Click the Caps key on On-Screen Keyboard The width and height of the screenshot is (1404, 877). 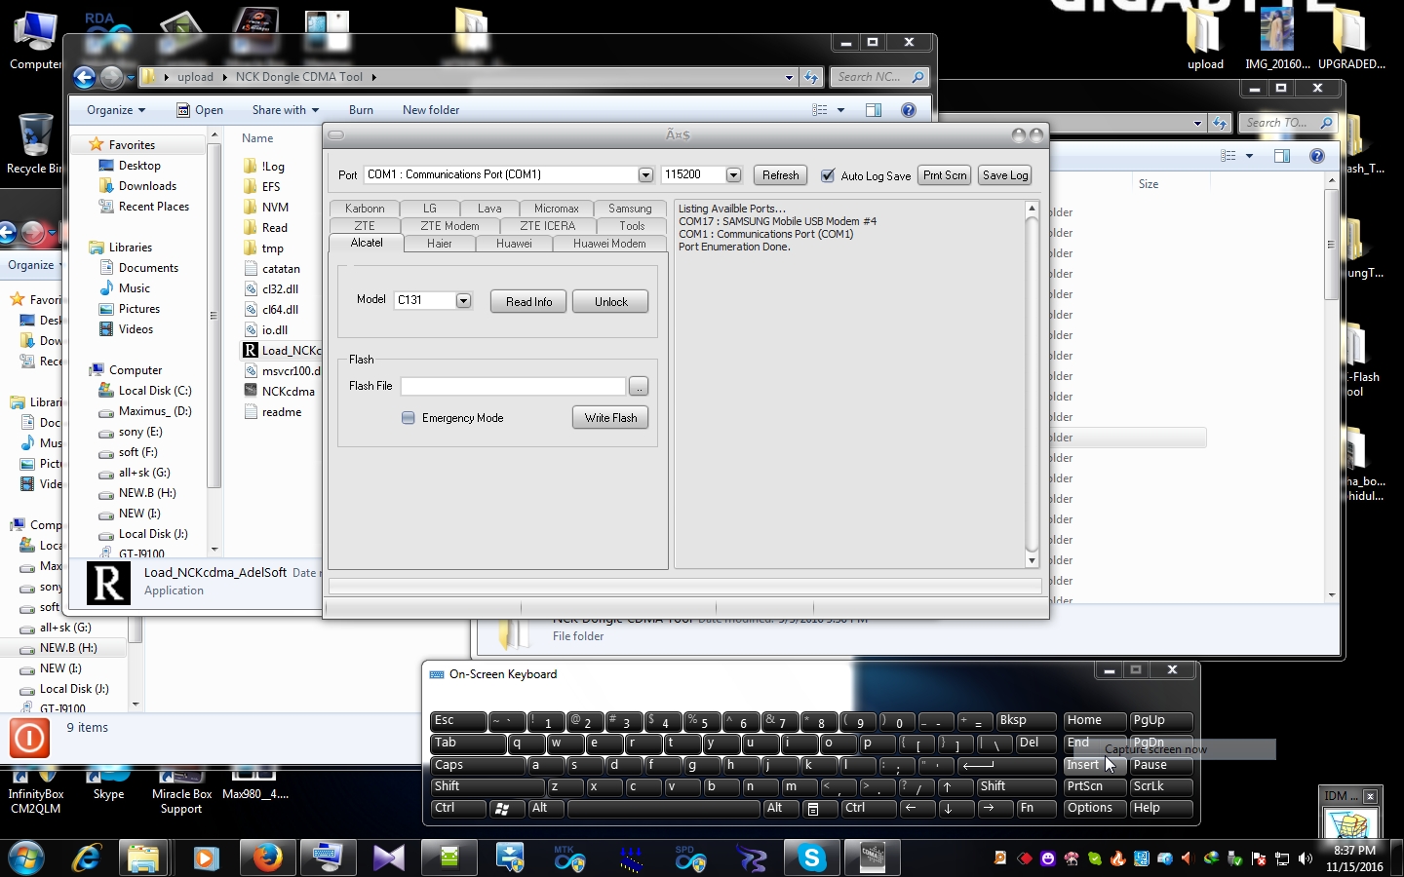pos(477,765)
